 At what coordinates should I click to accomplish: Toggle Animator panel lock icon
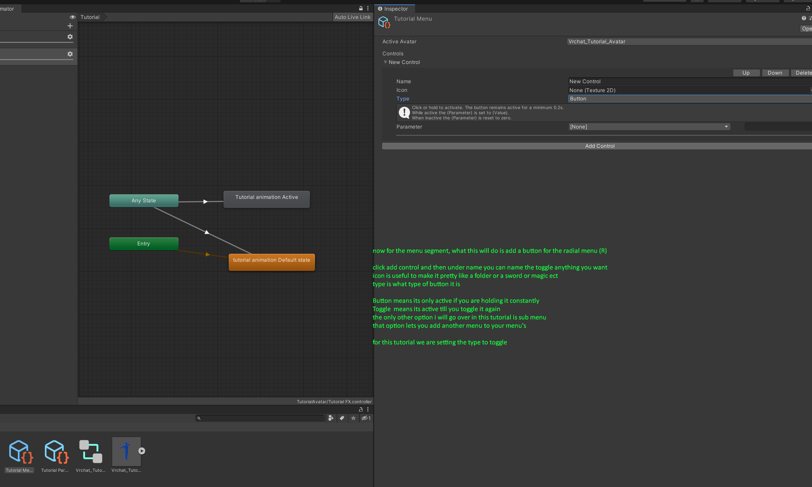tap(361, 8)
